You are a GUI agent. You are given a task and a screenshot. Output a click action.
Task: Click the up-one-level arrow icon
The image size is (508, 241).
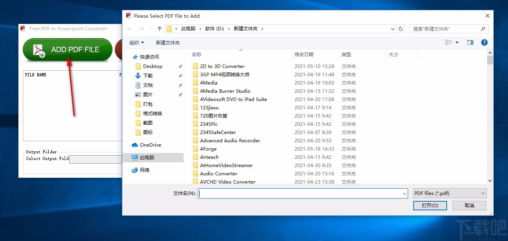pyautogui.click(x=159, y=29)
